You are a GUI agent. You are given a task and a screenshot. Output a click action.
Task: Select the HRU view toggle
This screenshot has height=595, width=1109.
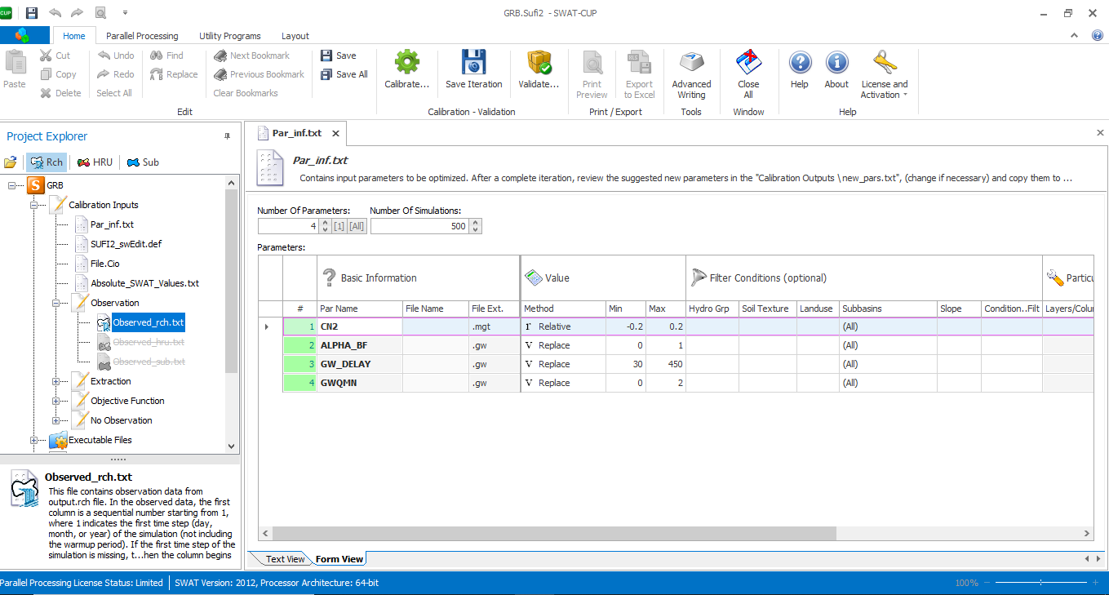coord(95,162)
